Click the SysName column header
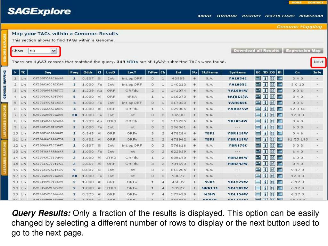This screenshot has height=246, width=328. coord(237,72)
